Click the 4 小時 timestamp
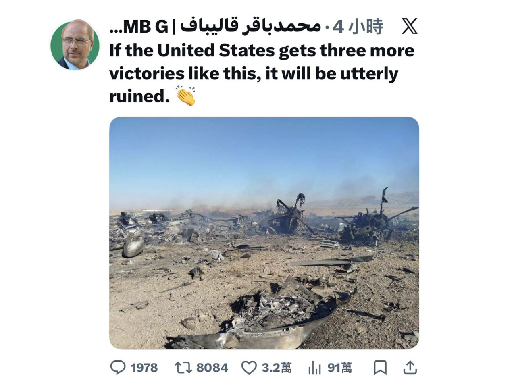Image resolution: width=516 pixels, height=387 pixels. point(358,27)
